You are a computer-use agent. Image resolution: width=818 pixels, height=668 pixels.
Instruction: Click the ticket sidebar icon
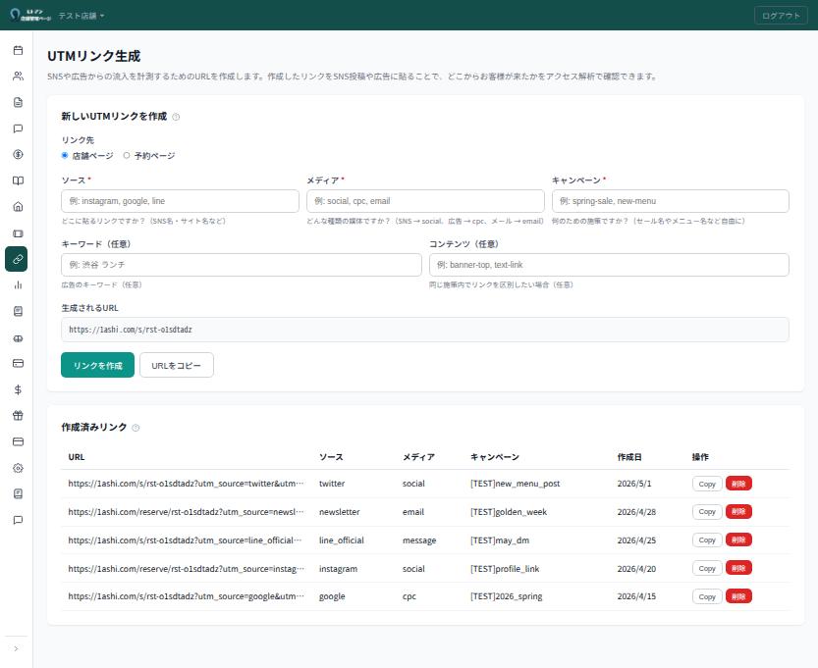(x=18, y=232)
